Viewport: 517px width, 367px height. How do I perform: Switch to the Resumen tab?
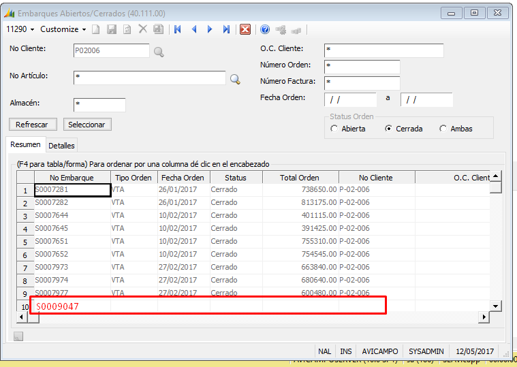(x=25, y=144)
